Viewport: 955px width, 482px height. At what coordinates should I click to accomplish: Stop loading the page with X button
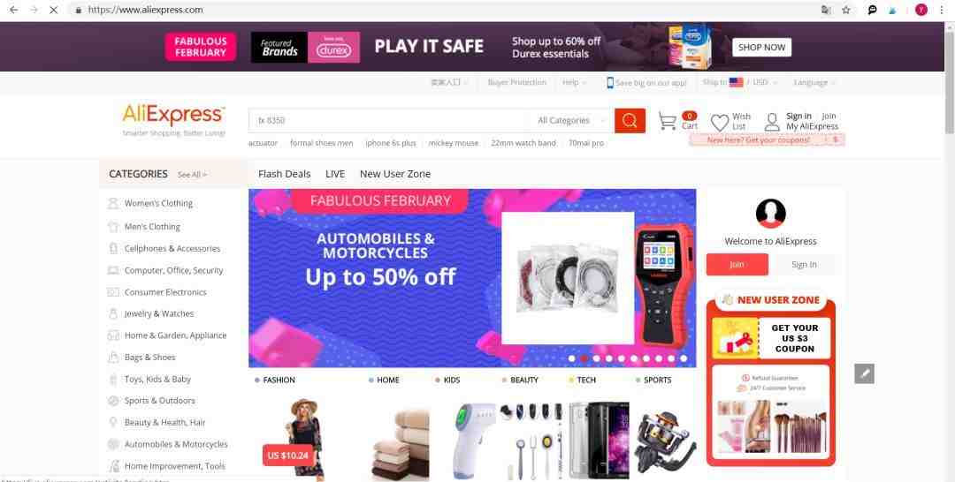(53, 10)
